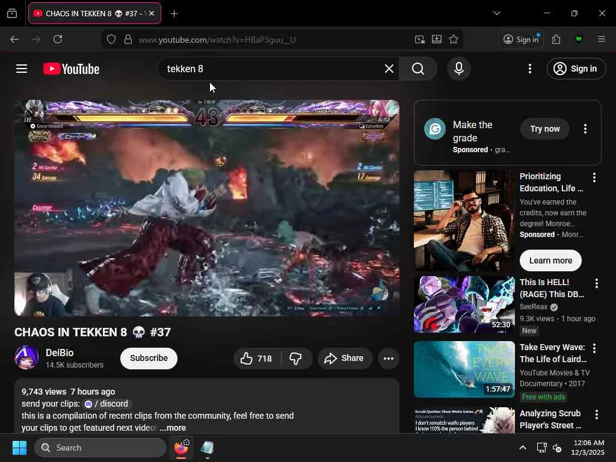The image size is (616, 462).
Task: Open 'This Is HELL! (RAGE)' video thumbnail
Action: pos(464,304)
